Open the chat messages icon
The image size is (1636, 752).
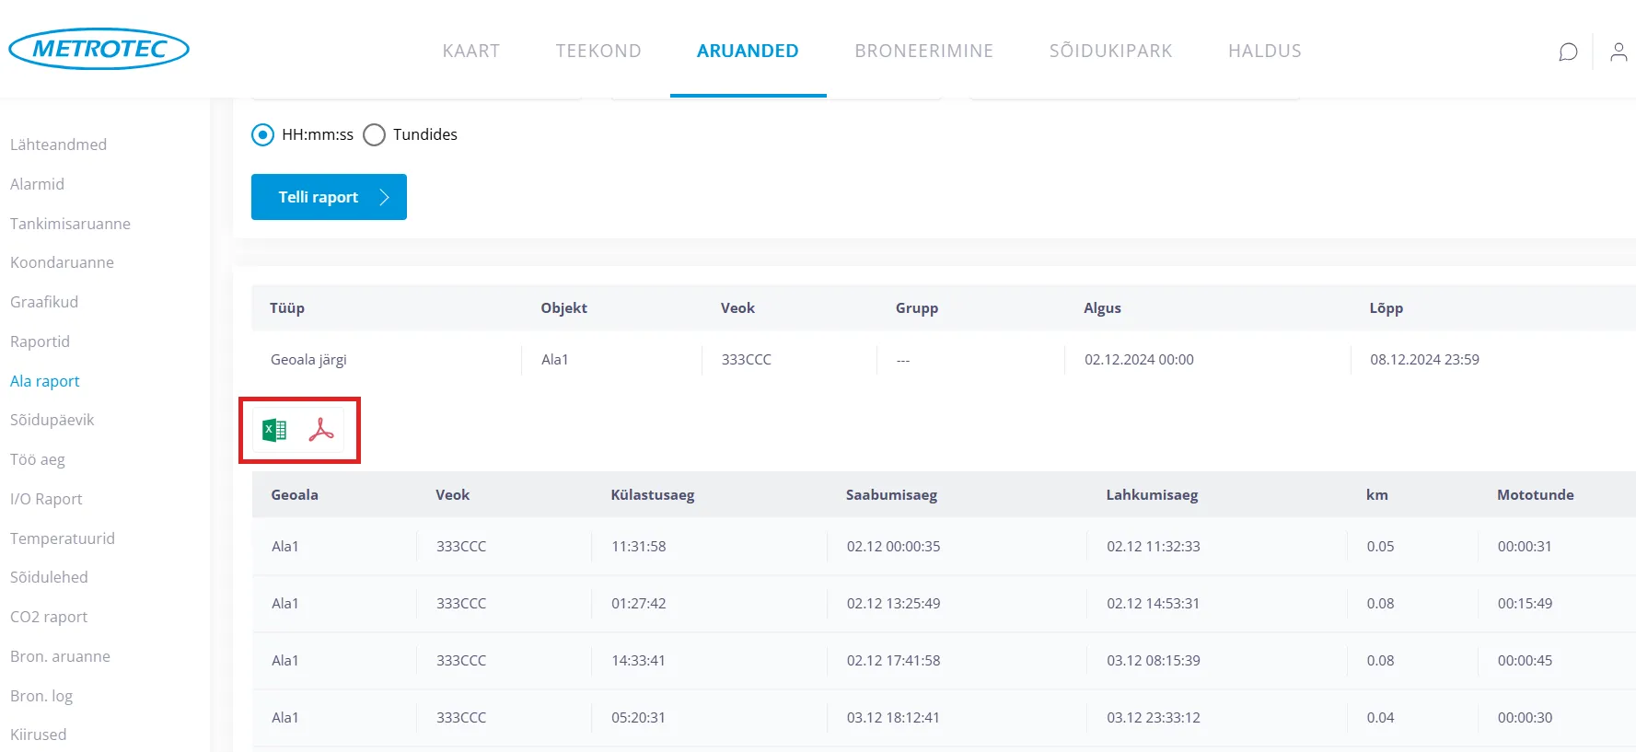pos(1568,52)
